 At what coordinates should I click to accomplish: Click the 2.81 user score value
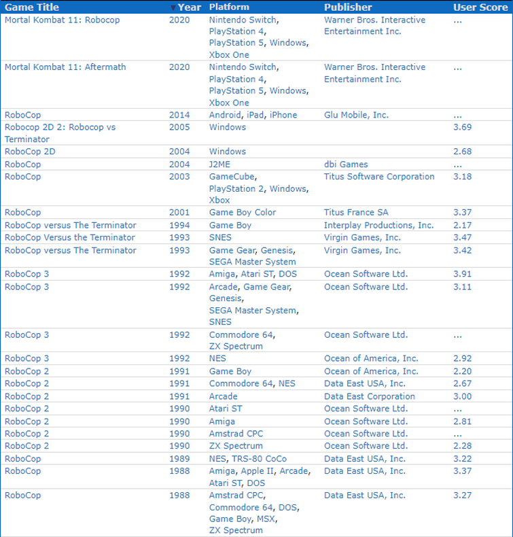462,421
